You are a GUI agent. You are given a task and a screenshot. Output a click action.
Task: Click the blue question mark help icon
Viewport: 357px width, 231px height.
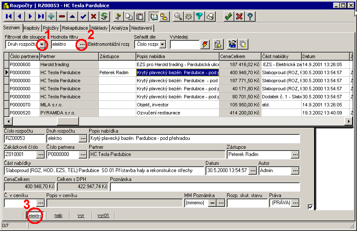pos(250,17)
